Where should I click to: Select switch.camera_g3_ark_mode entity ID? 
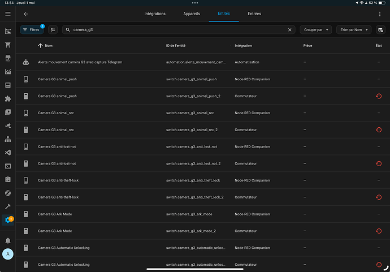pos(189,214)
